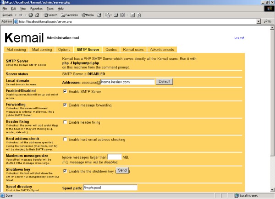275x199 pixels.
Task: Toggle the Enable SMTP Server checkbox
Action: tap(65, 91)
